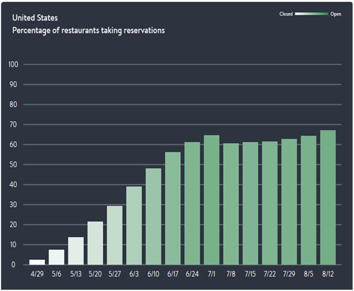This screenshot has width=354, height=291.
Task: Select the 7/29 bar
Action: (289, 202)
